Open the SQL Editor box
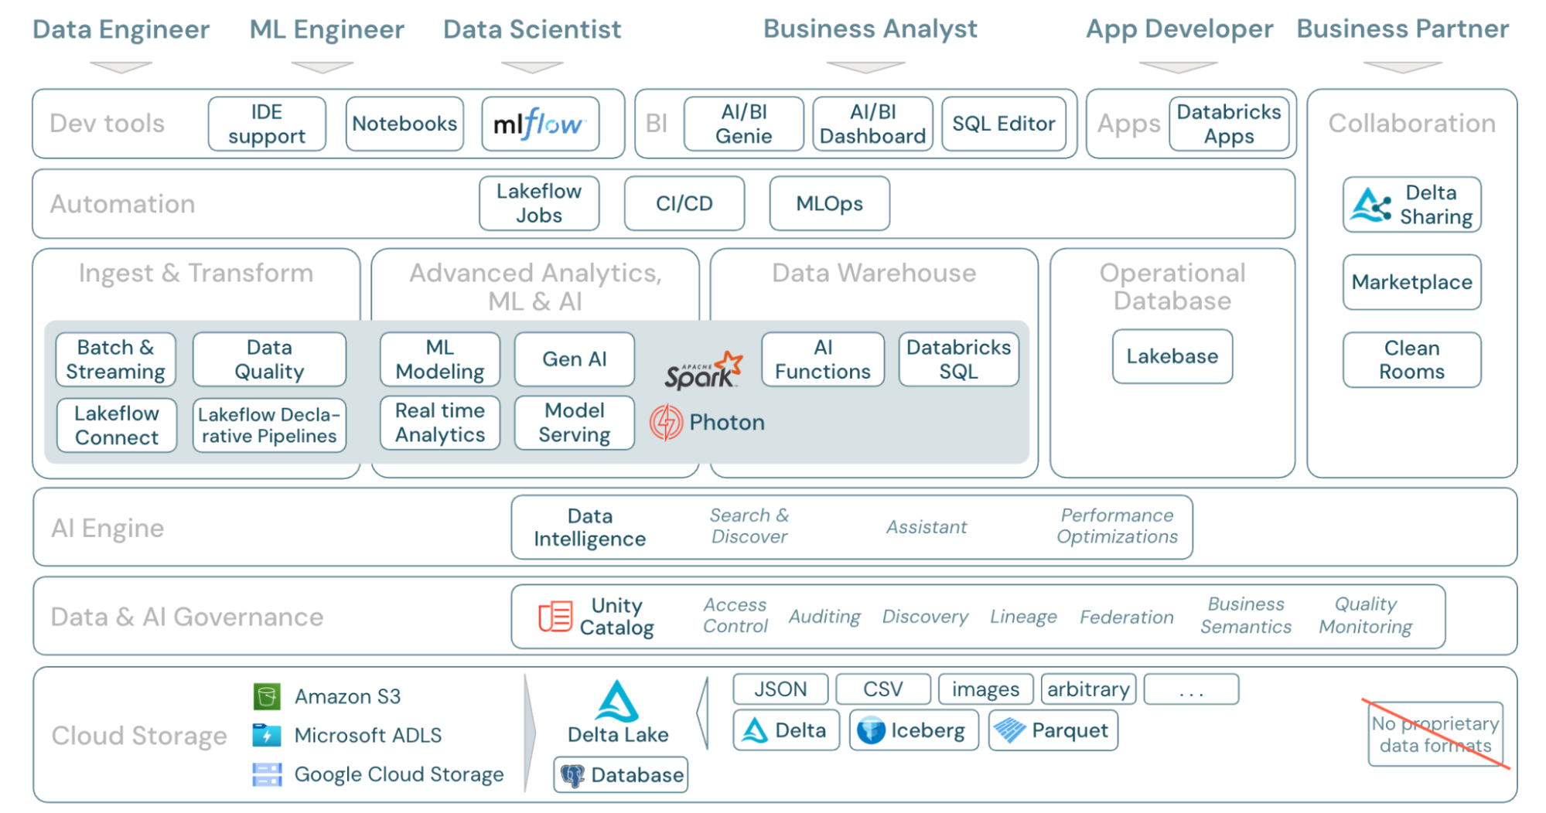Screen dimensions: 1546x813 1003,124
